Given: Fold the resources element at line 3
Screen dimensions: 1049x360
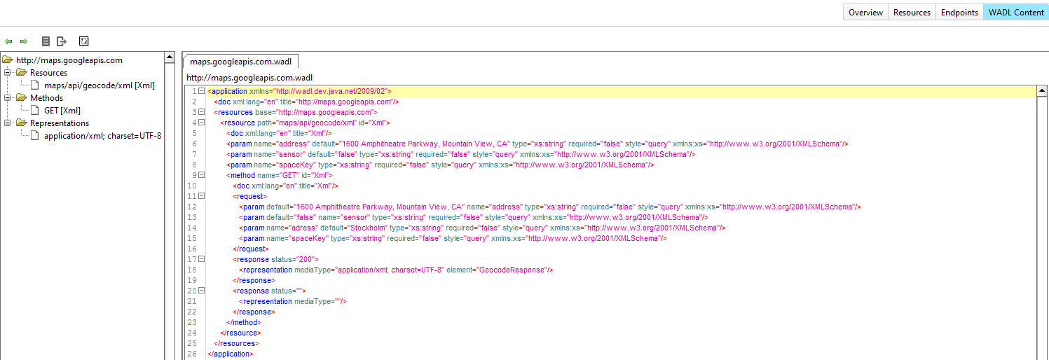Looking at the screenshot, I should coord(201,112).
